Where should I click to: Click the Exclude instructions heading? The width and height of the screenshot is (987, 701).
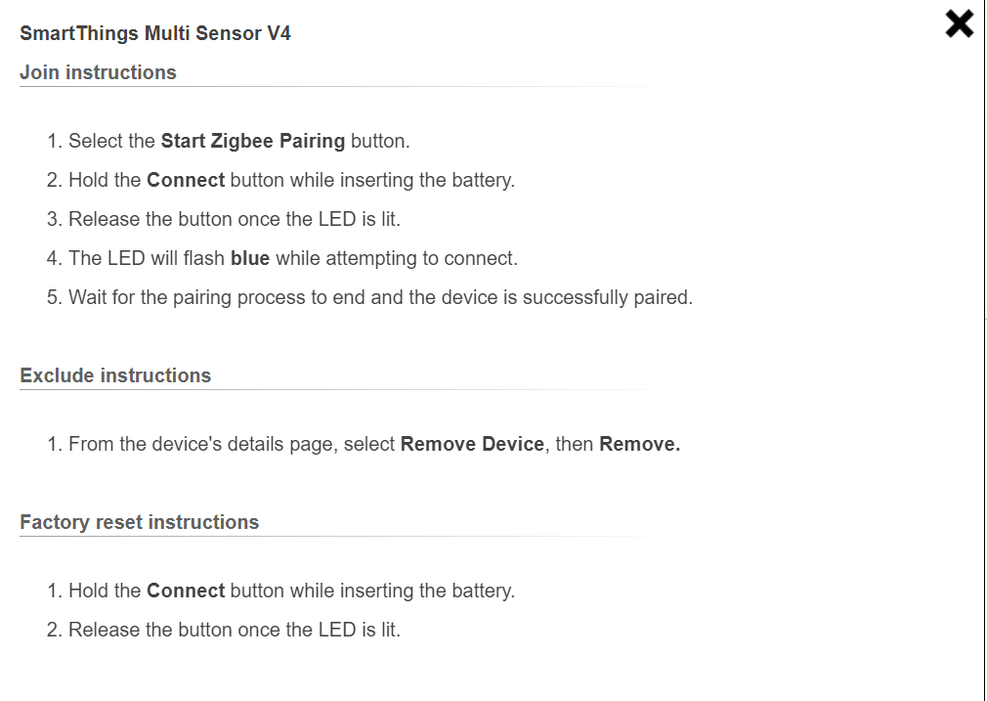tap(115, 375)
